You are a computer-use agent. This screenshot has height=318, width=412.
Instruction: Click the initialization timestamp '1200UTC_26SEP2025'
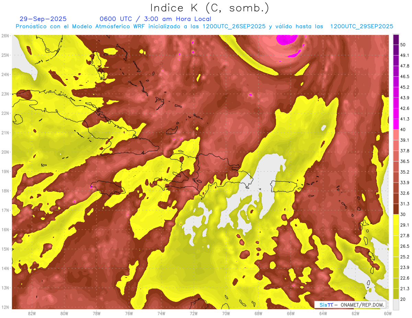234,26
